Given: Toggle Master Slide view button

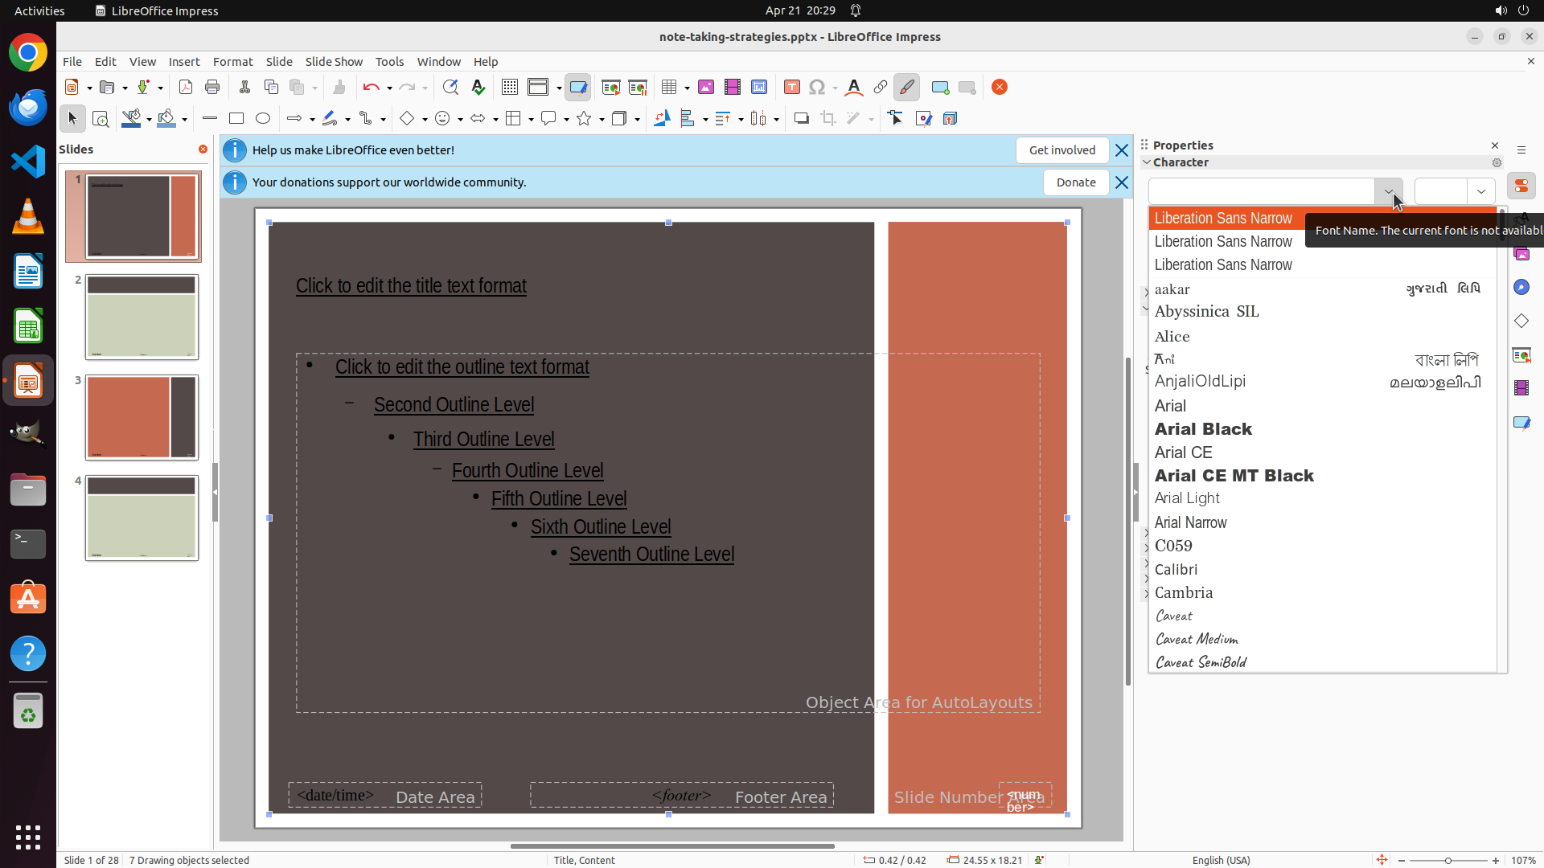Looking at the screenshot, I should point(578,88).
